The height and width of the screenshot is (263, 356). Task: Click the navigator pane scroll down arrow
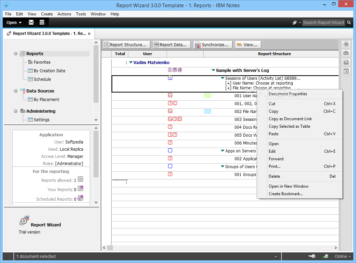[x=96, y=120]
